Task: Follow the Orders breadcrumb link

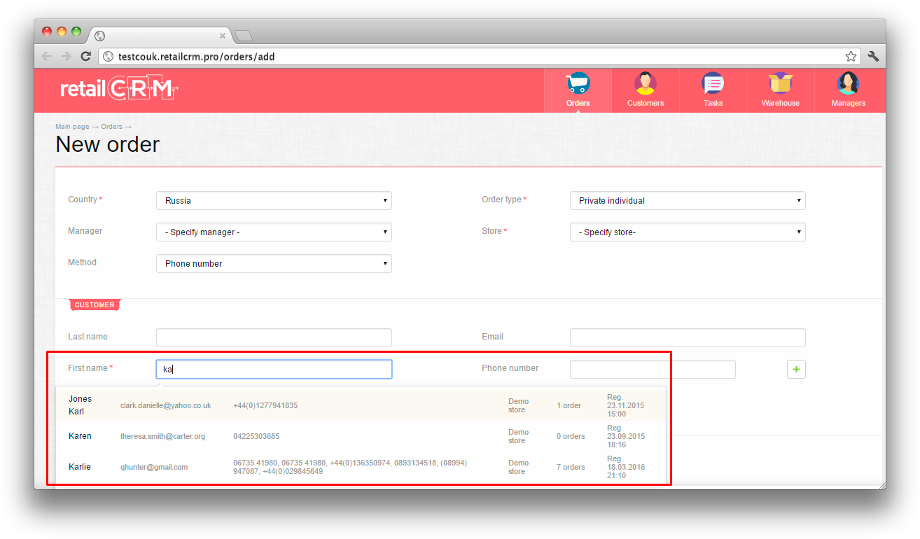Action: coord(111,127)
